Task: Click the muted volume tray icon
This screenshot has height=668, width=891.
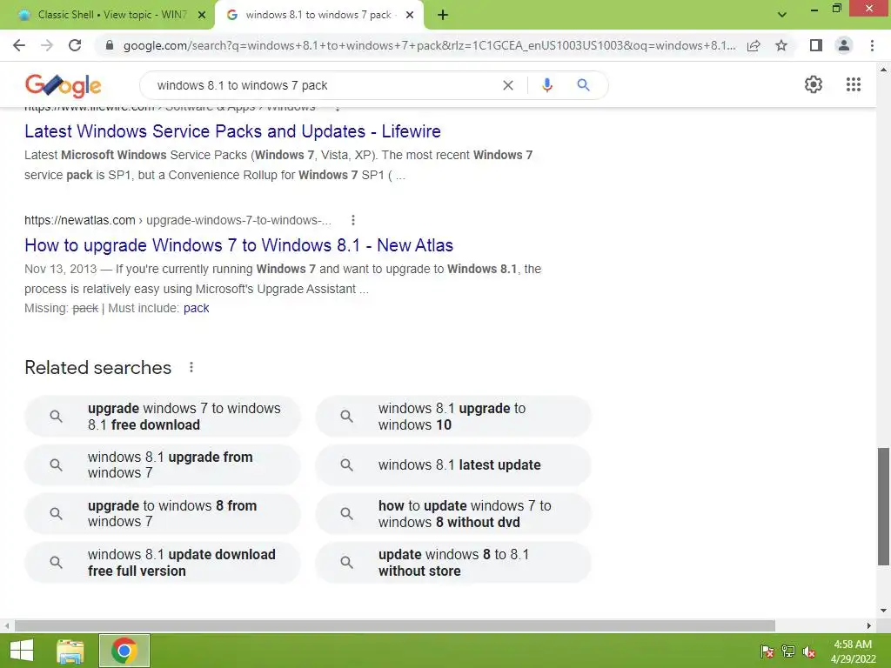Action: tap(809, 651)
